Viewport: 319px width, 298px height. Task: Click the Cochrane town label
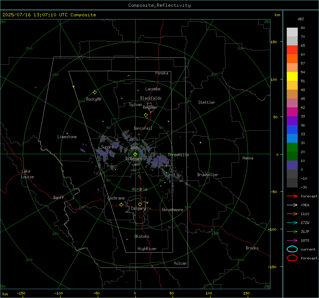tap(116, 198)
